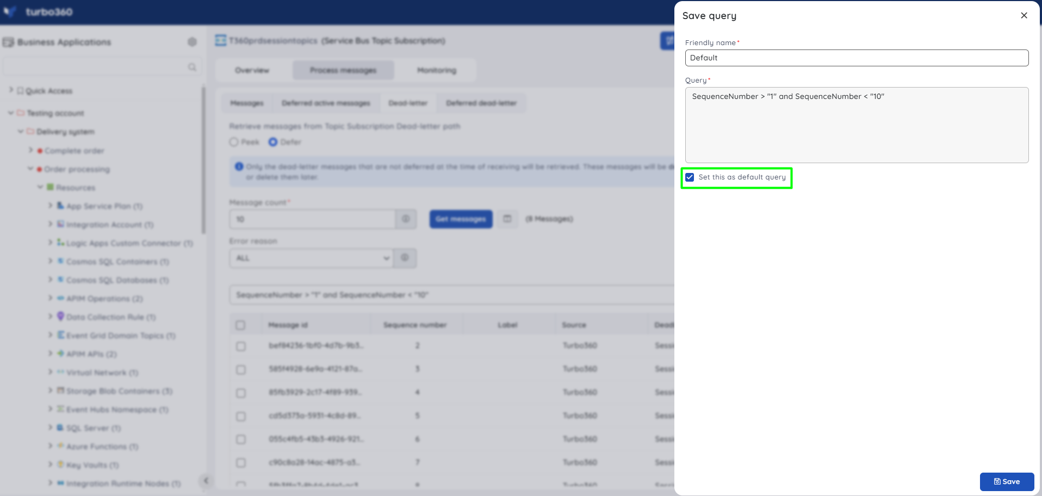Image resolution: width=1042 pixels, height=496 pixels.
Task: Click Event Grid Domain Topics icon
Action: click(x=61, y=335)
